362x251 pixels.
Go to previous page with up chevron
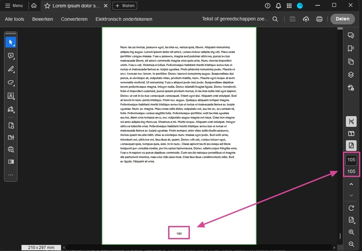coord(351,184)
